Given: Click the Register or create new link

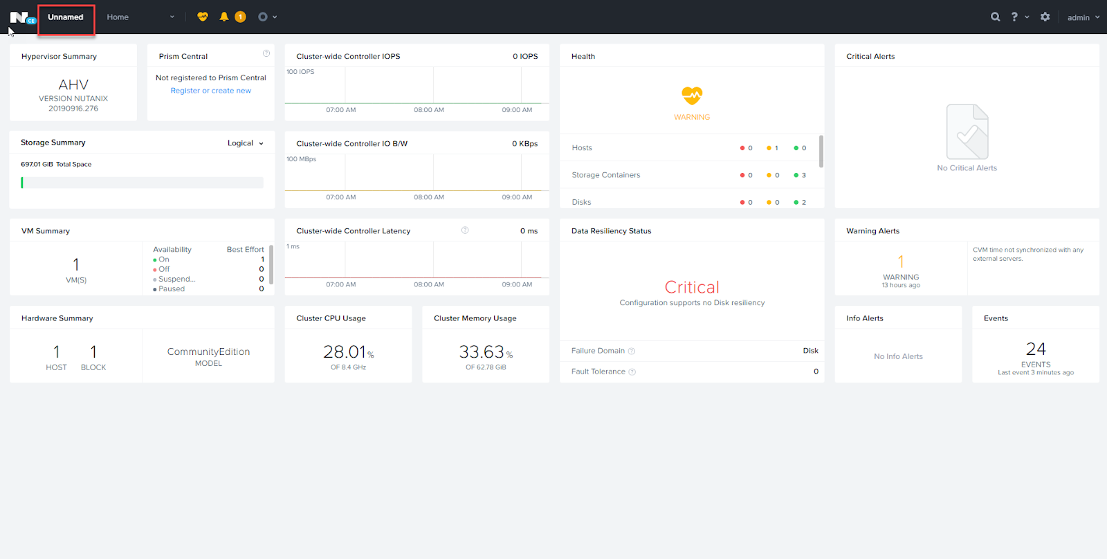Looking at the screenshot, I should (211, 91).
